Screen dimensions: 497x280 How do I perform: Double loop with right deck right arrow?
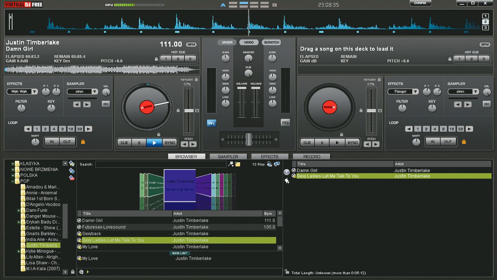pyautogui.click(x=469, y=129)
